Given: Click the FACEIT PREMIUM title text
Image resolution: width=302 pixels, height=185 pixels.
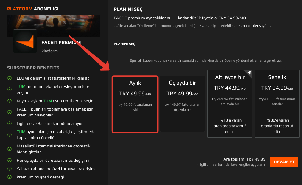Looking at the screenshot, I should [61, 43].
